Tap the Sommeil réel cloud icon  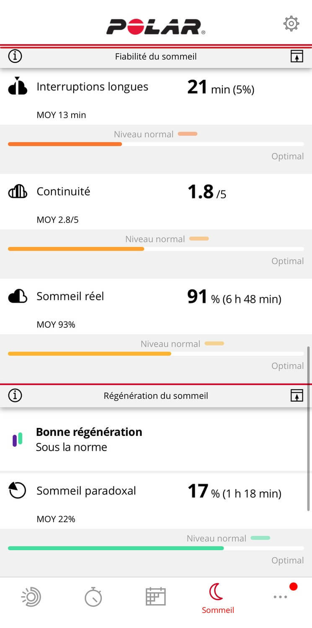pos(18,296)
